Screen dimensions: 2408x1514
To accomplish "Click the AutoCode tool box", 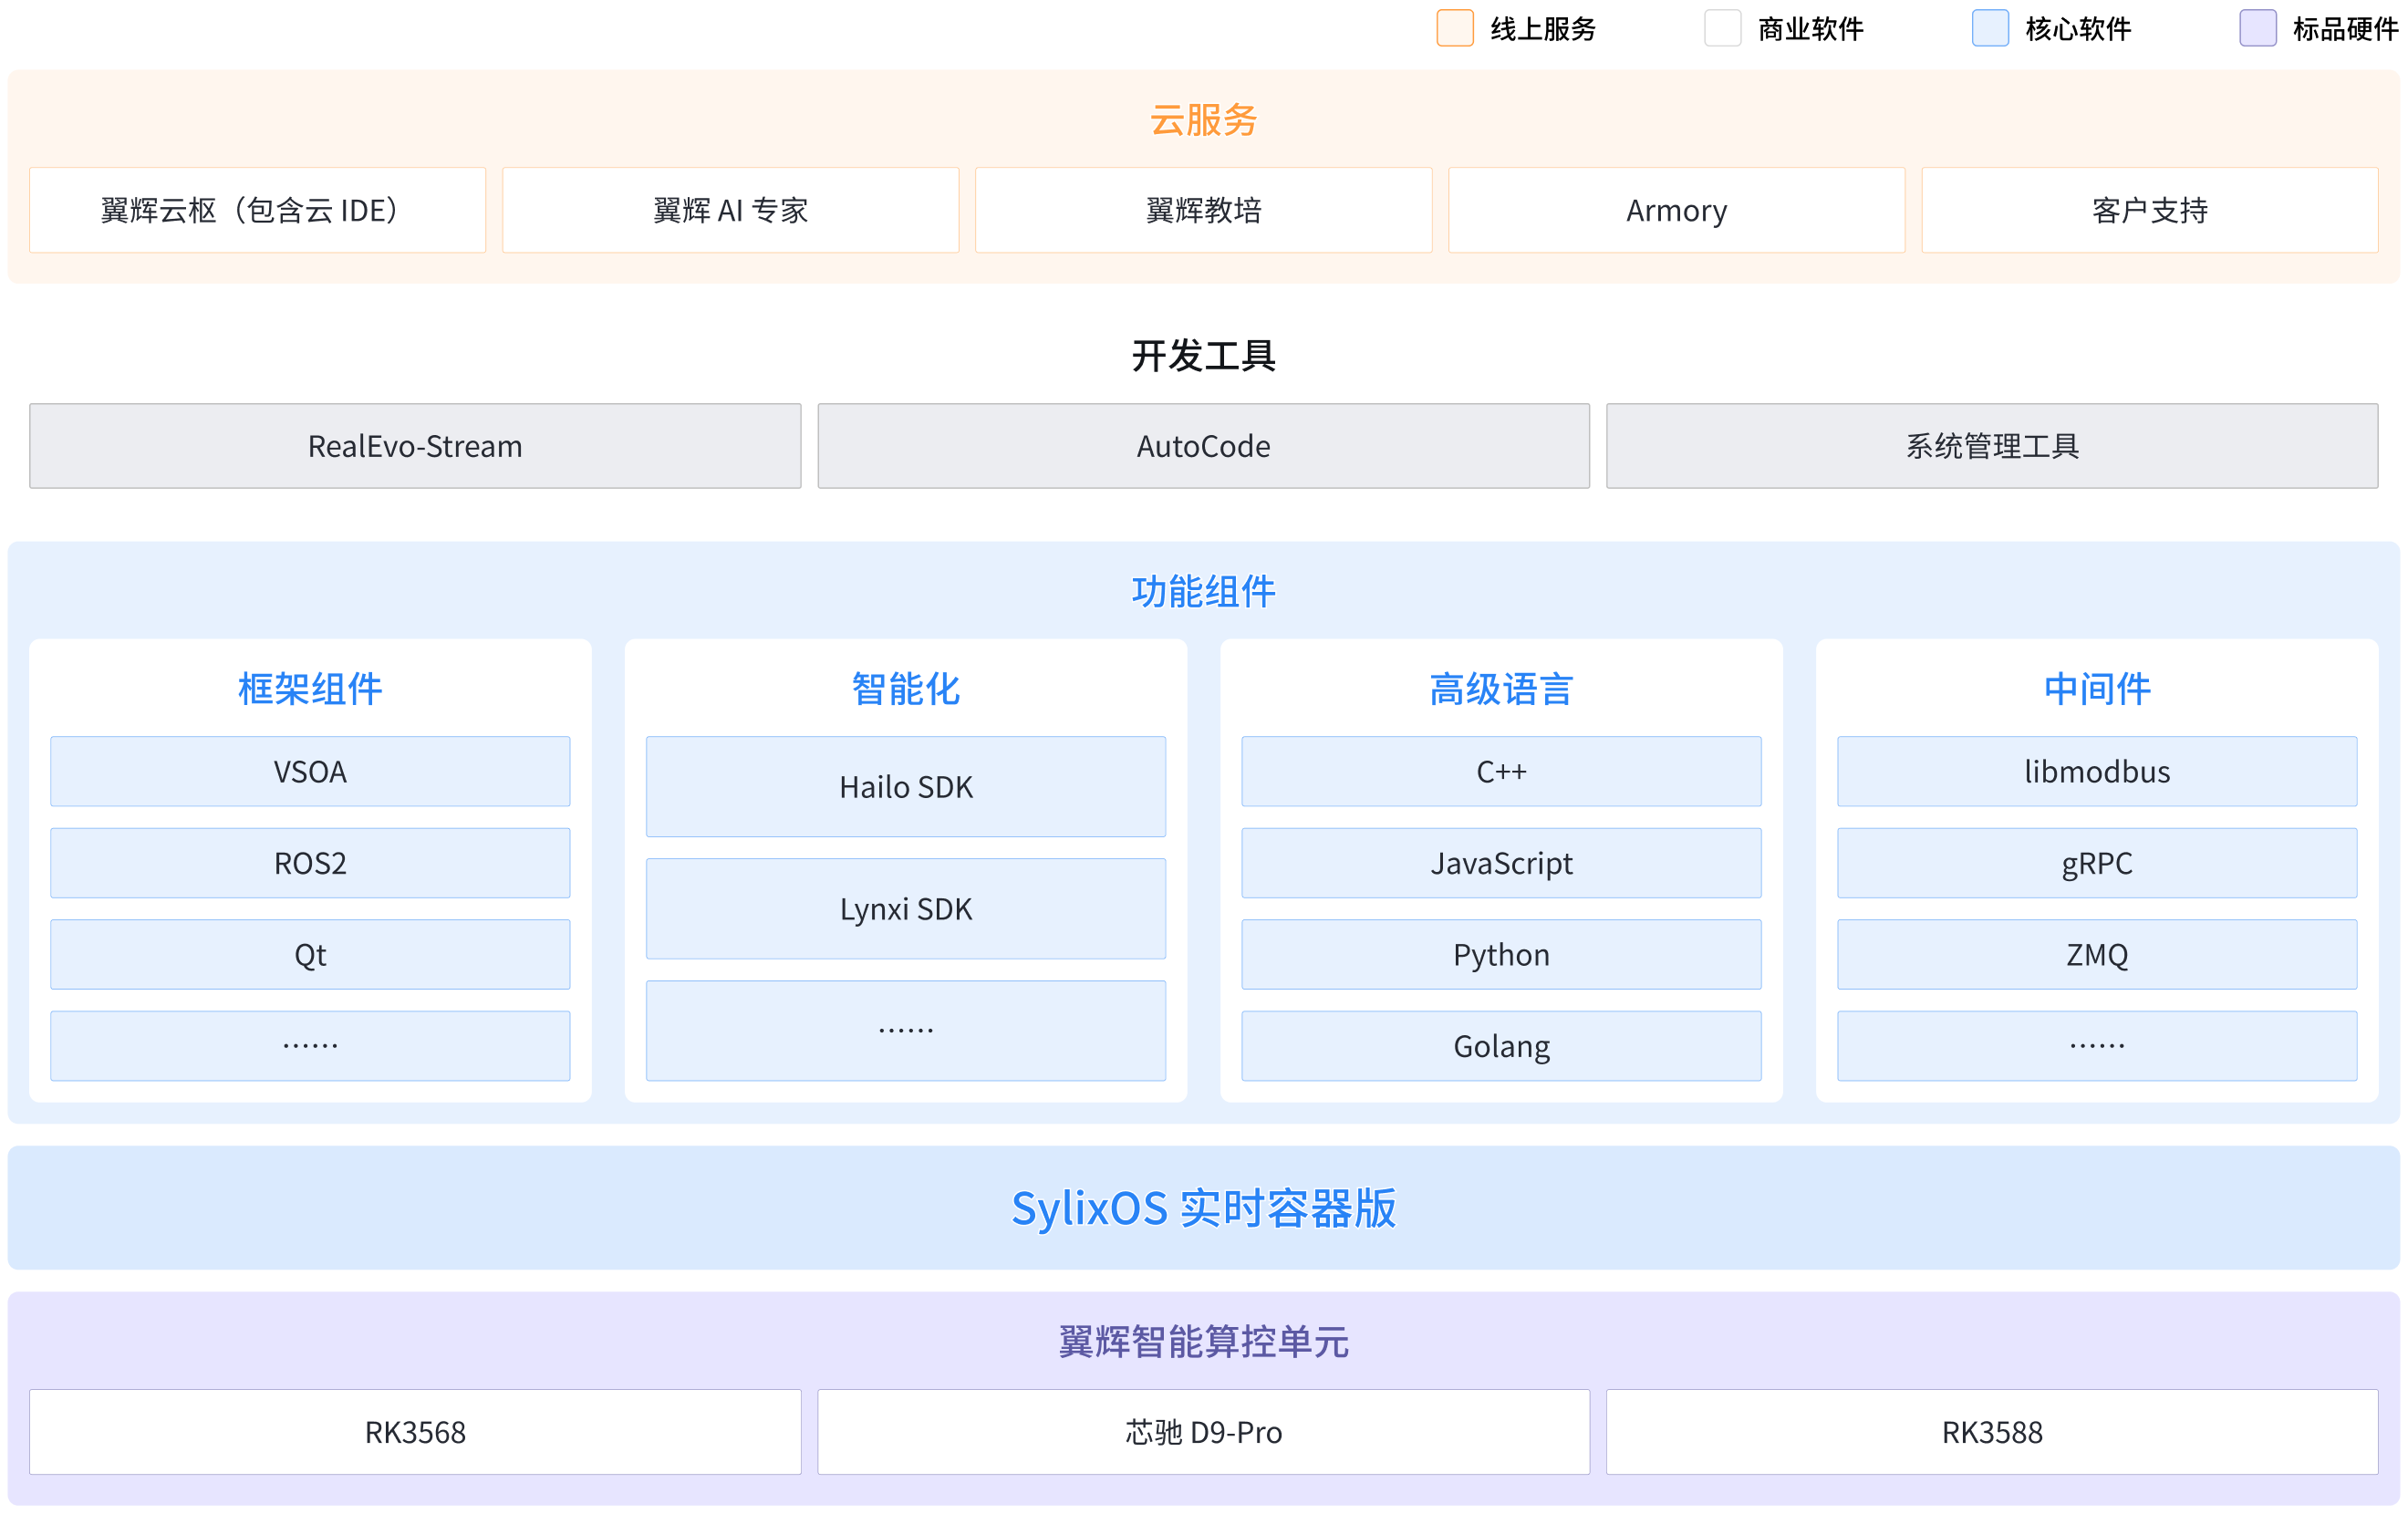I will (1204, 446).
